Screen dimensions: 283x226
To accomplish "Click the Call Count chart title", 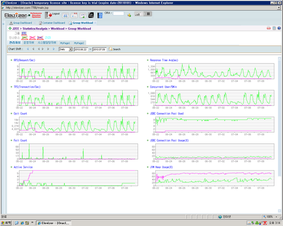I will tap(20, 113).
